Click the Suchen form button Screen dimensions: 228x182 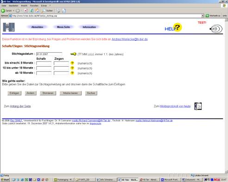[x=91, y=93]
